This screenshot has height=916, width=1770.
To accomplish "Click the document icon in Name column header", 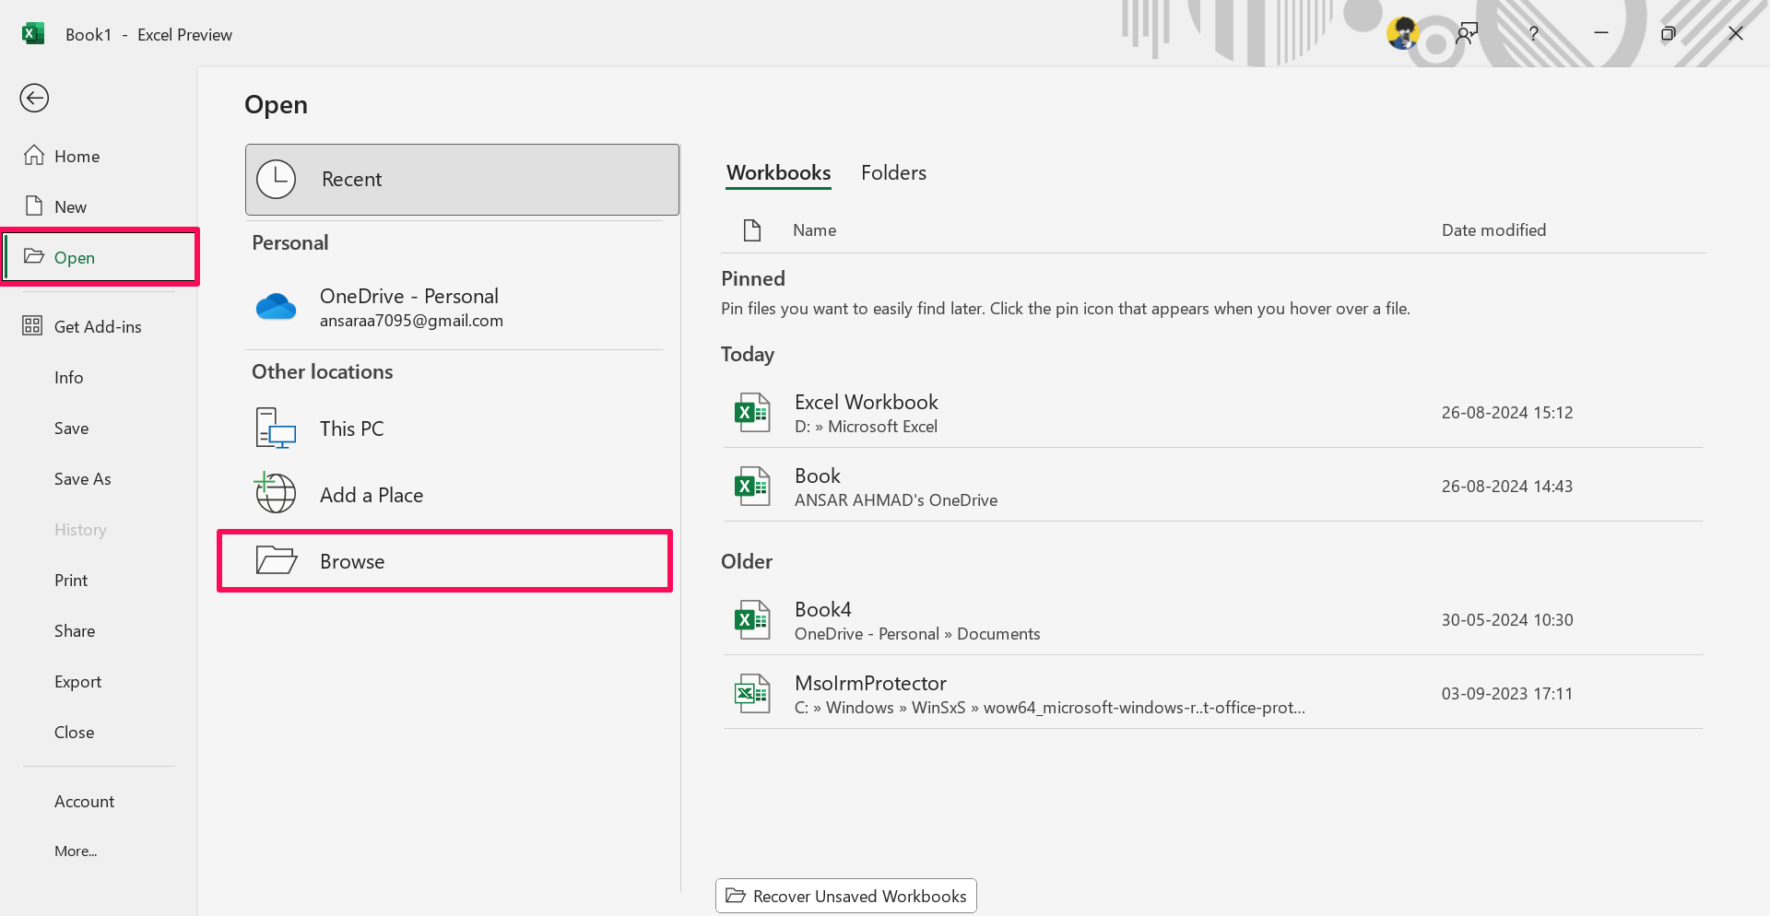I will [x=752, y=230].
